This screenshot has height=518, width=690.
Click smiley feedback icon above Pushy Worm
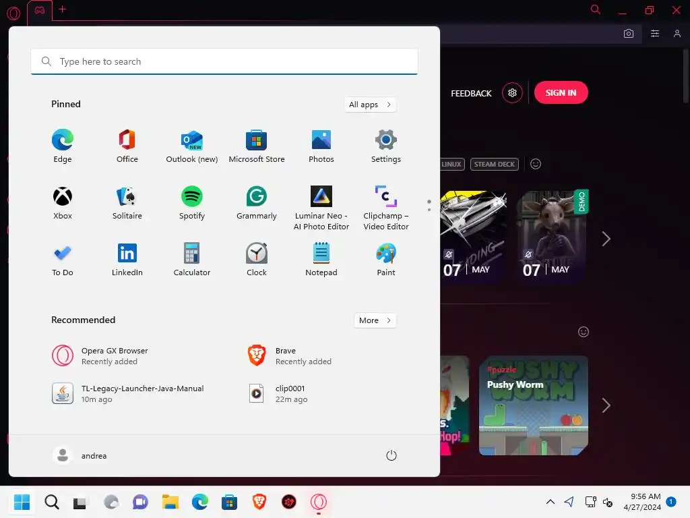point(583,332)
